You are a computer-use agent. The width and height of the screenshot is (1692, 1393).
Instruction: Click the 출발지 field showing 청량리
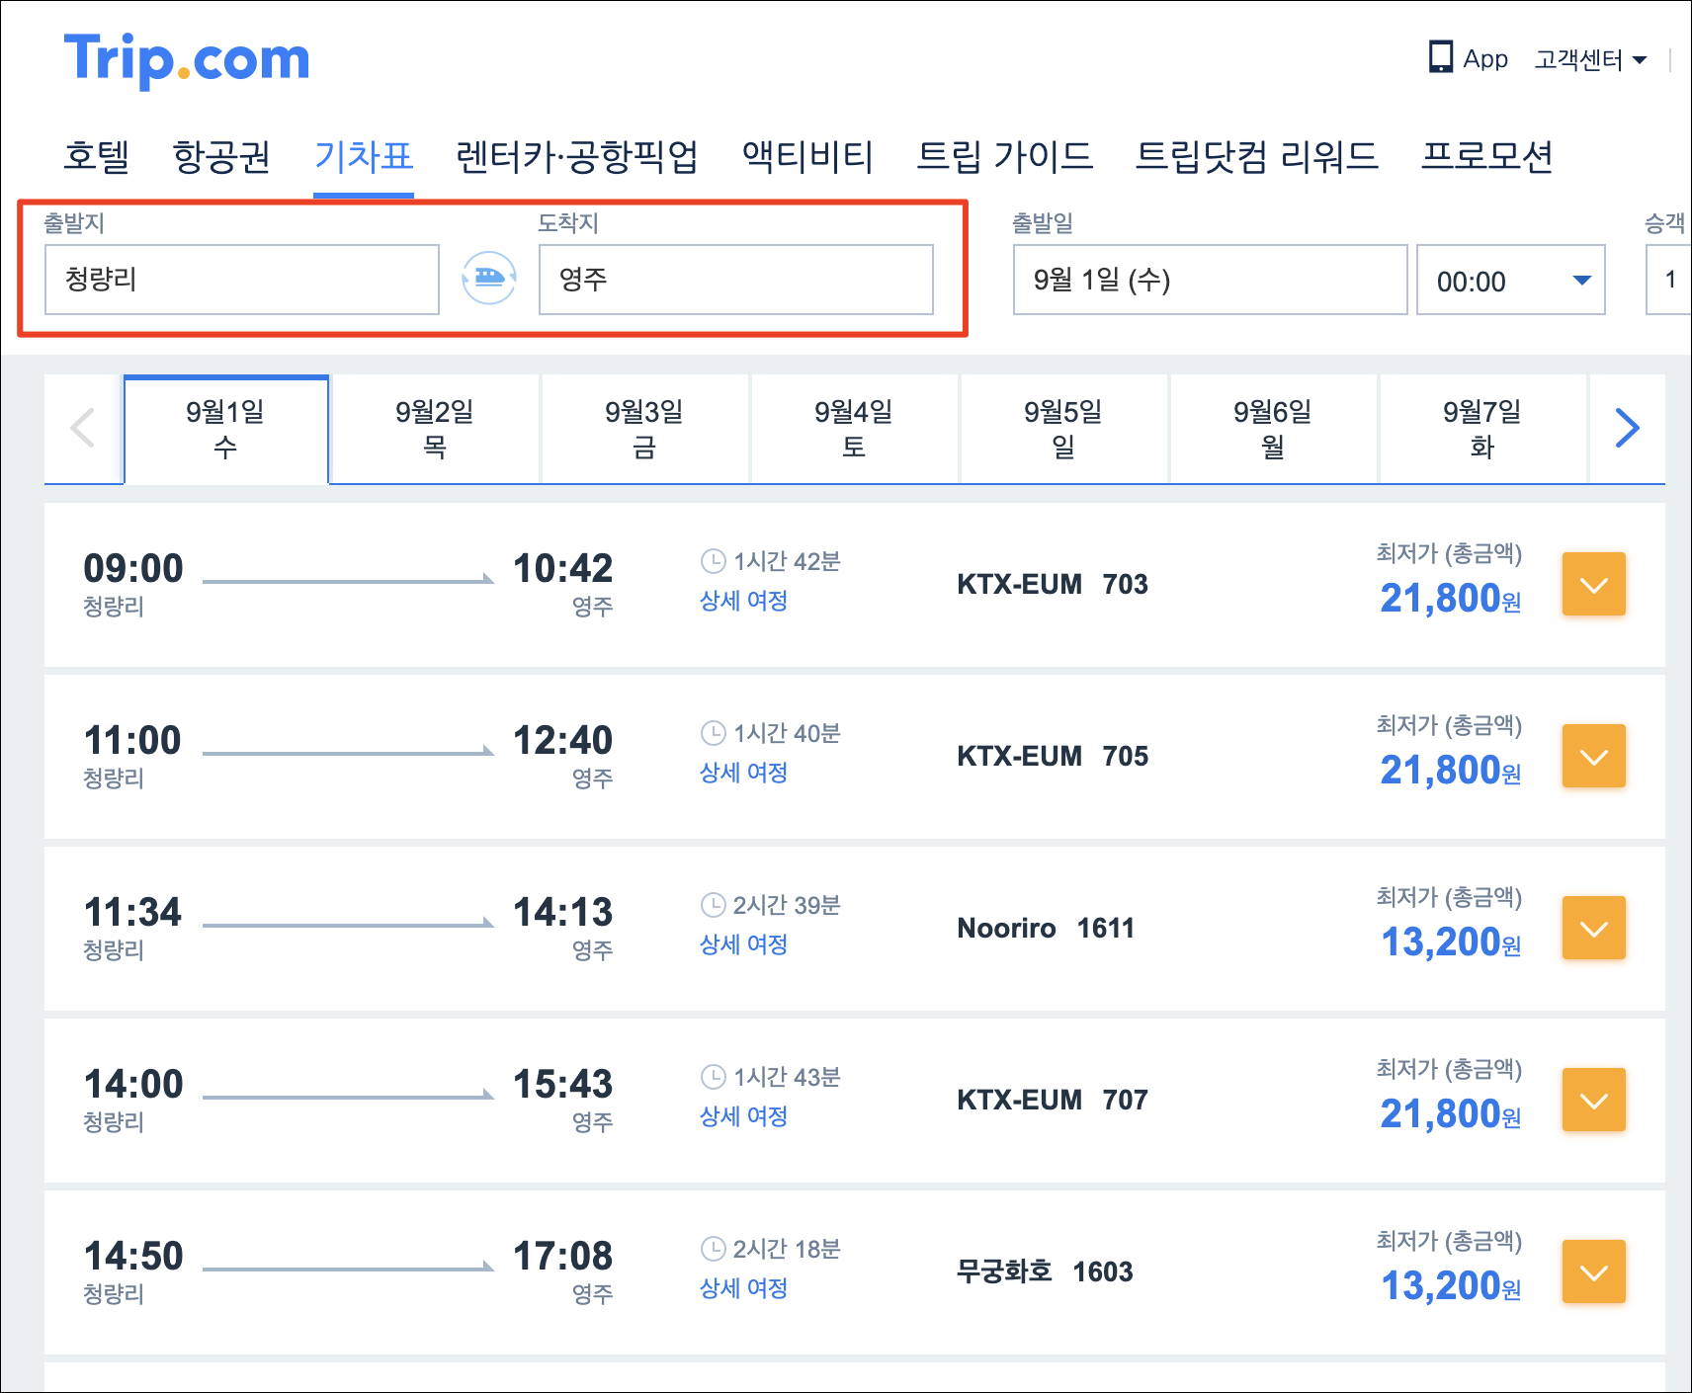(x=242, y=280)
